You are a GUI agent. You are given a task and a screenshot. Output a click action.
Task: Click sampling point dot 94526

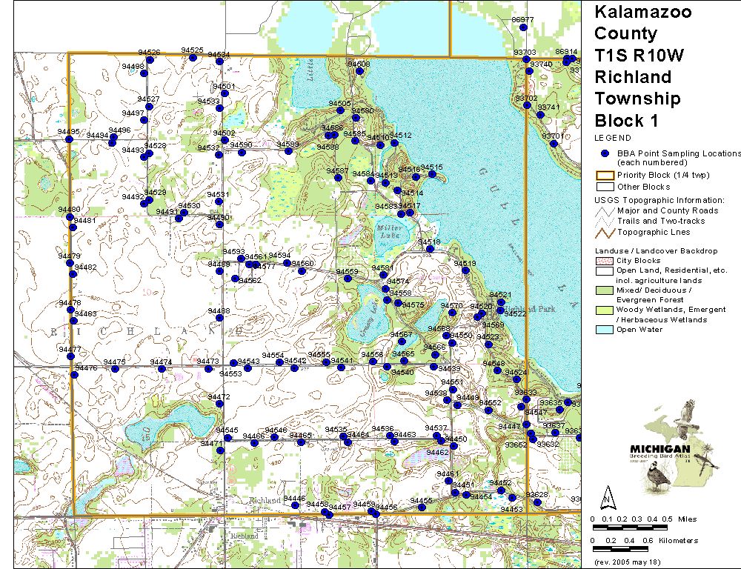149,60
